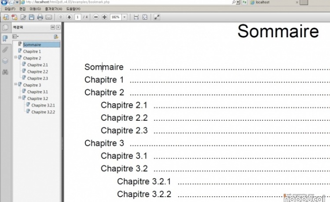This screenshot has width=330, height=202.
Task: Select the Chapitre 3.2.1 bookmark
Action: point(43,105)
